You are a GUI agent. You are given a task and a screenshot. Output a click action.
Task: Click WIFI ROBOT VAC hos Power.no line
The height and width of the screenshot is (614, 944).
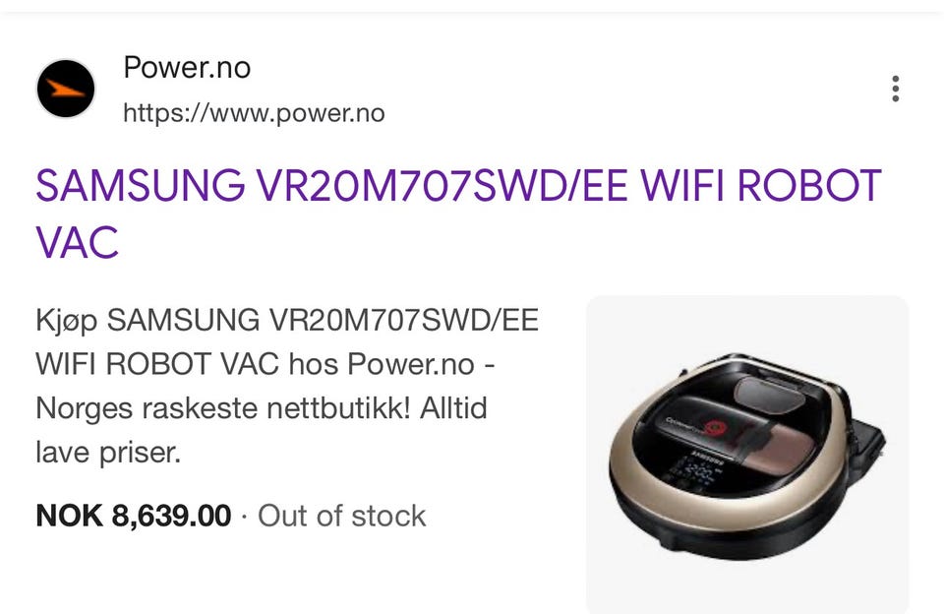click(x=265, y=364)
